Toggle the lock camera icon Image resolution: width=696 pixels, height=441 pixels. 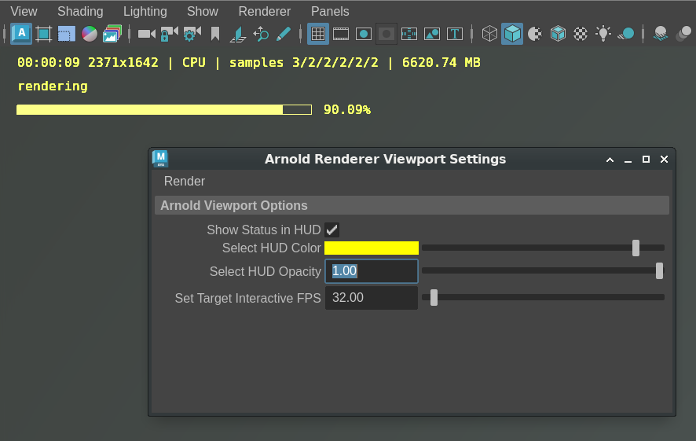pos(169,34)
